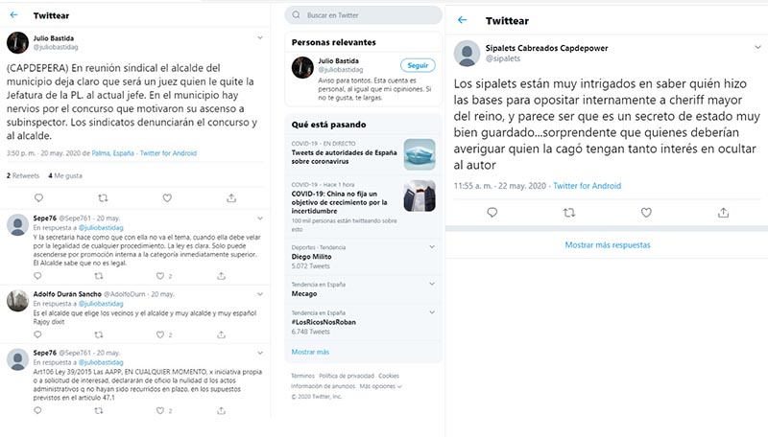Click the search magnifier icon
The width and height of the screenshot is (768, 437).
(296, 15)
